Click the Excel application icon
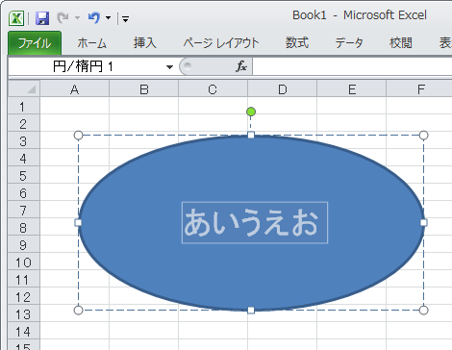 coord(16,18)
